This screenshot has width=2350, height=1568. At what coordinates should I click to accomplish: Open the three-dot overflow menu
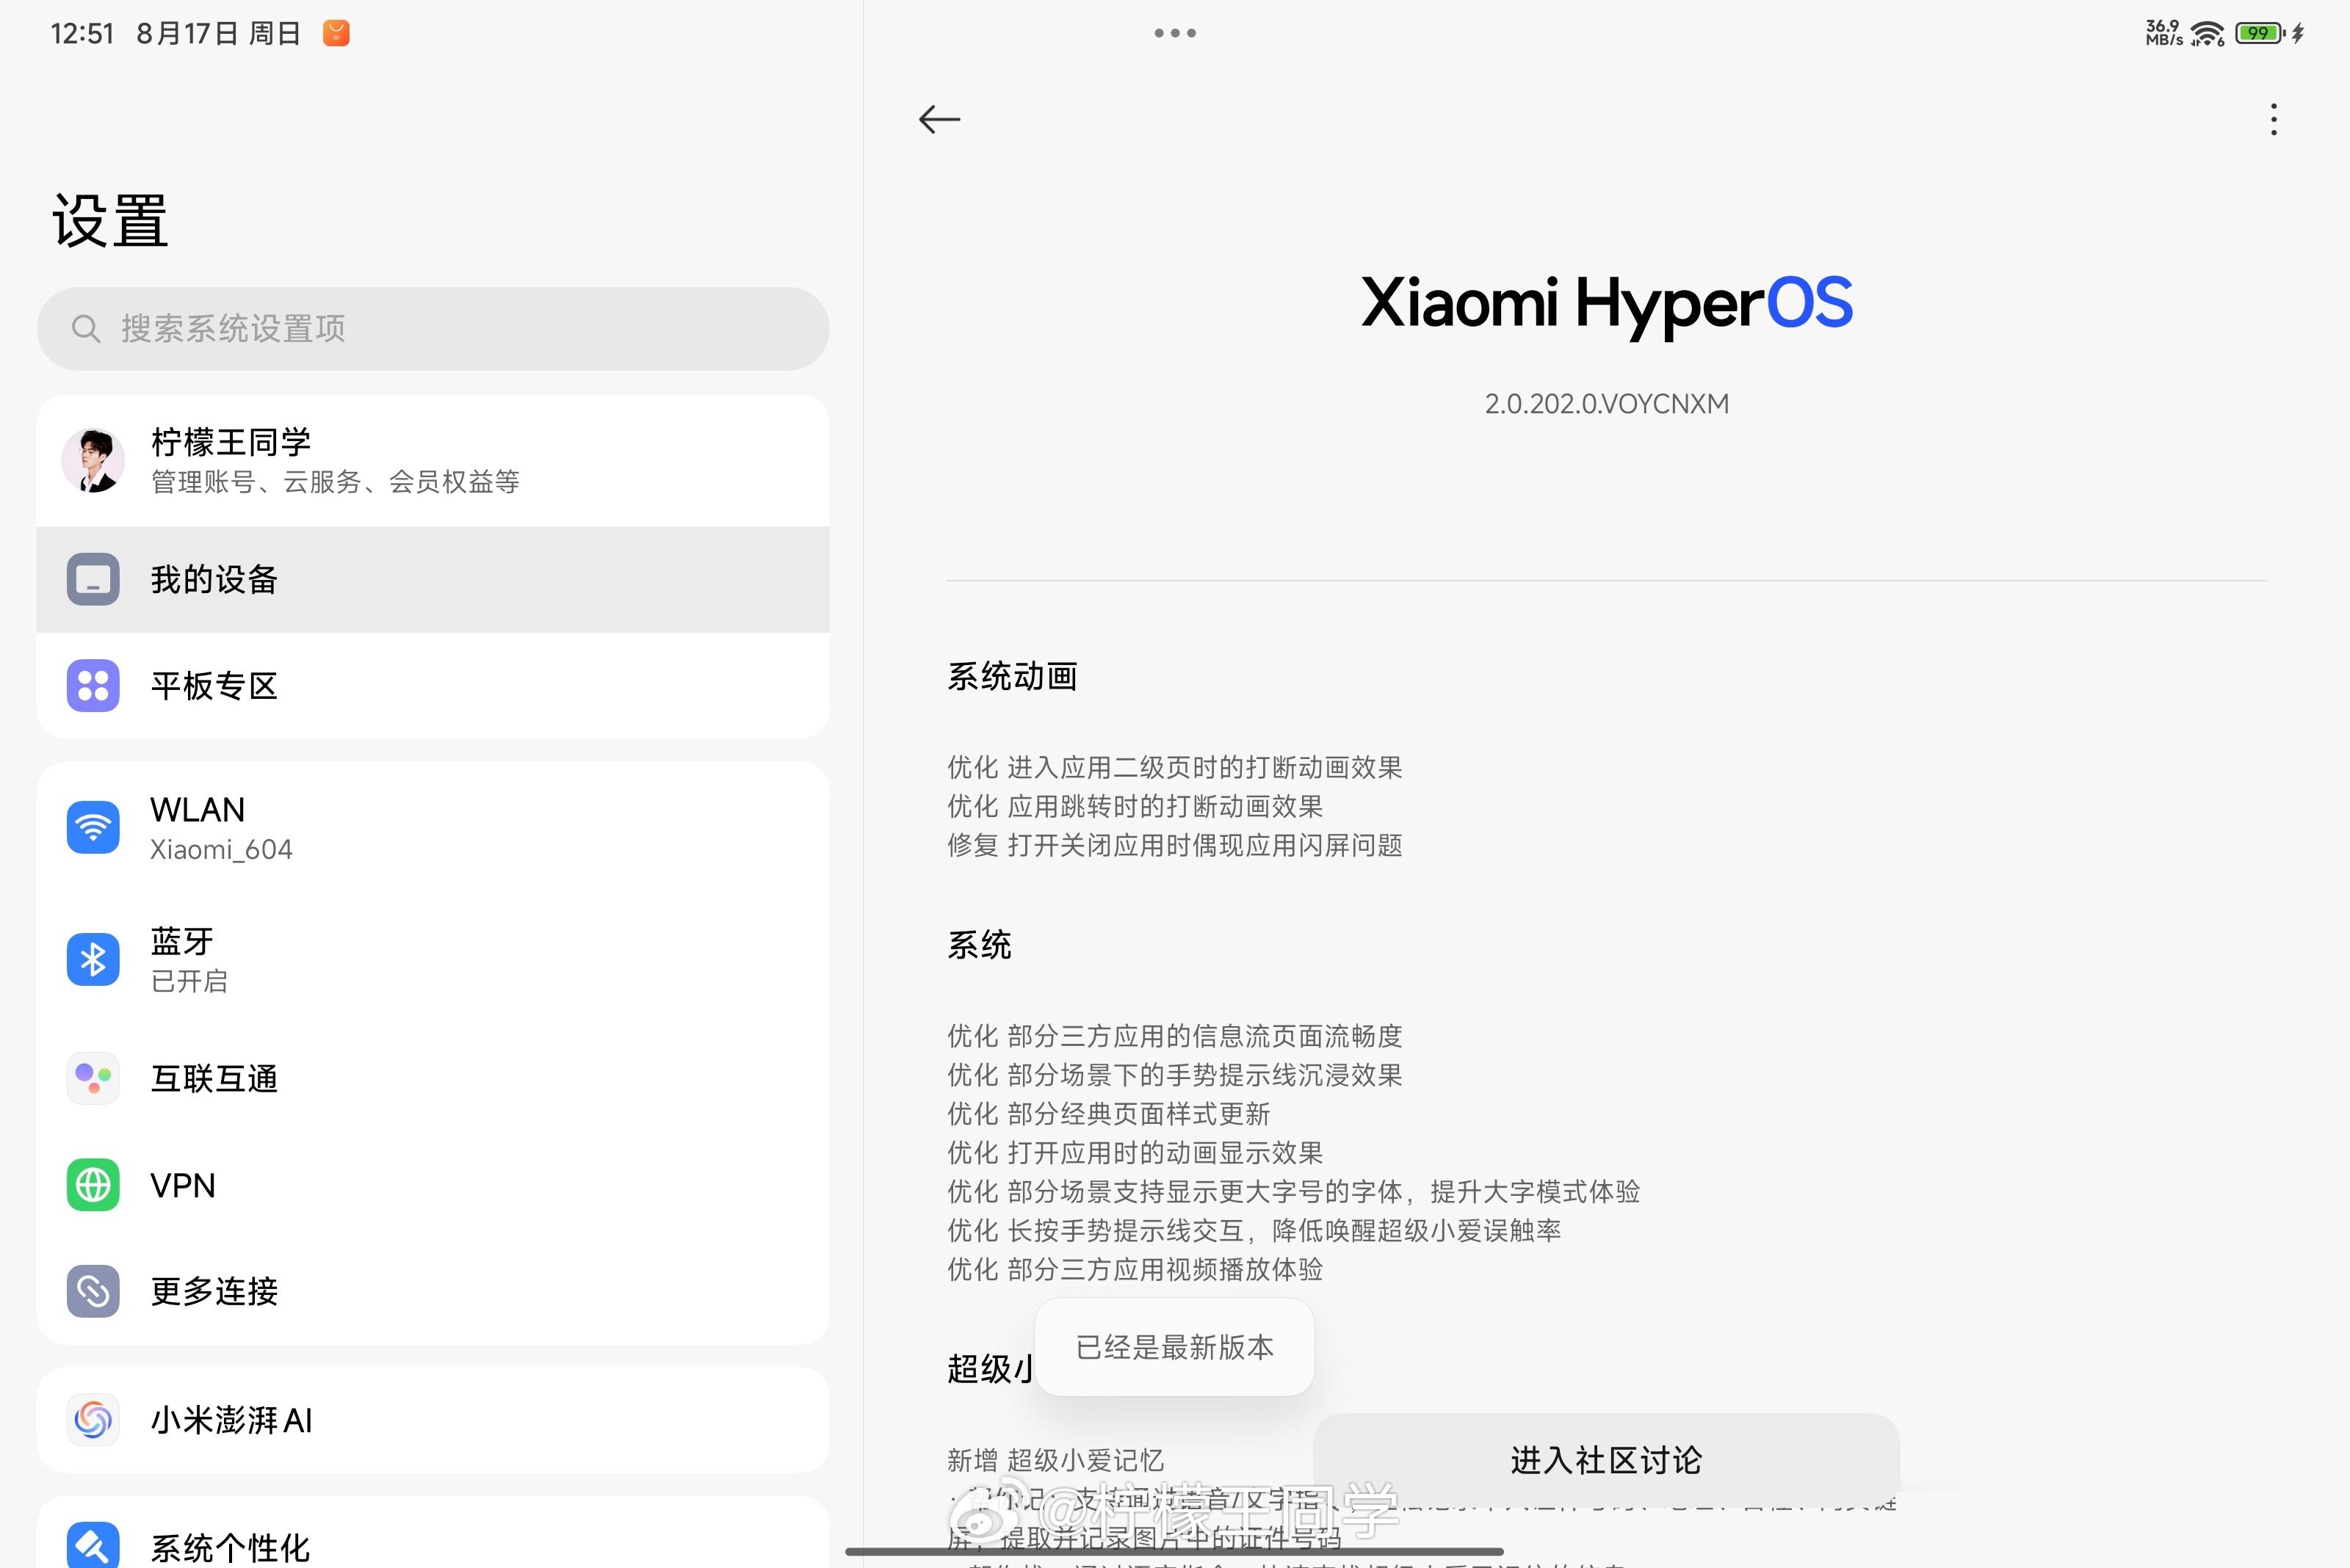pyautogui.click(x=2273, y=119)
